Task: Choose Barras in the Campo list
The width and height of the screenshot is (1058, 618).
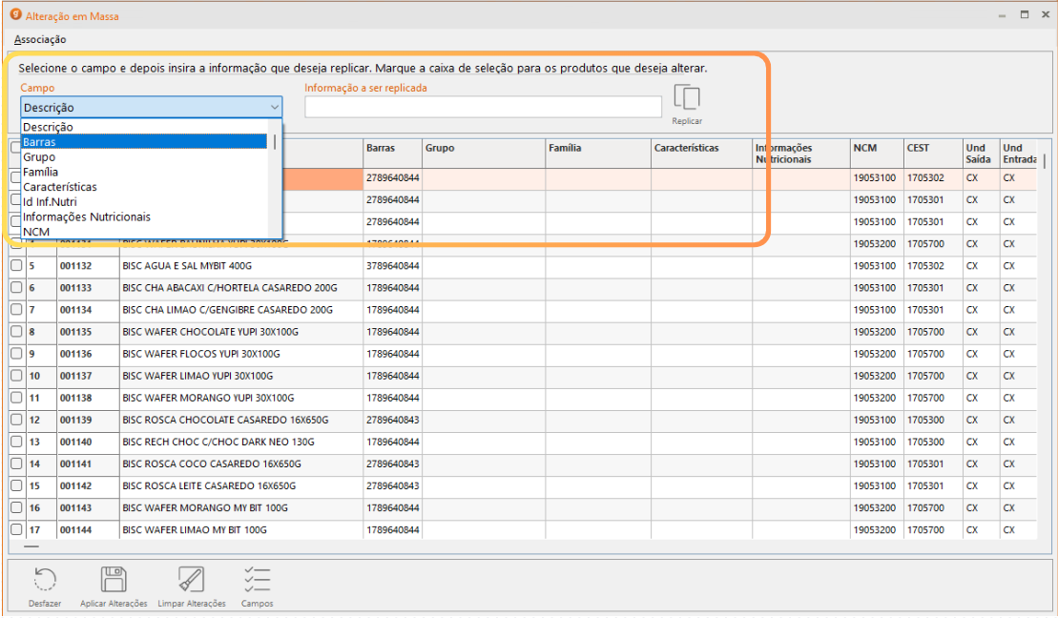Action: click(143, 142)
